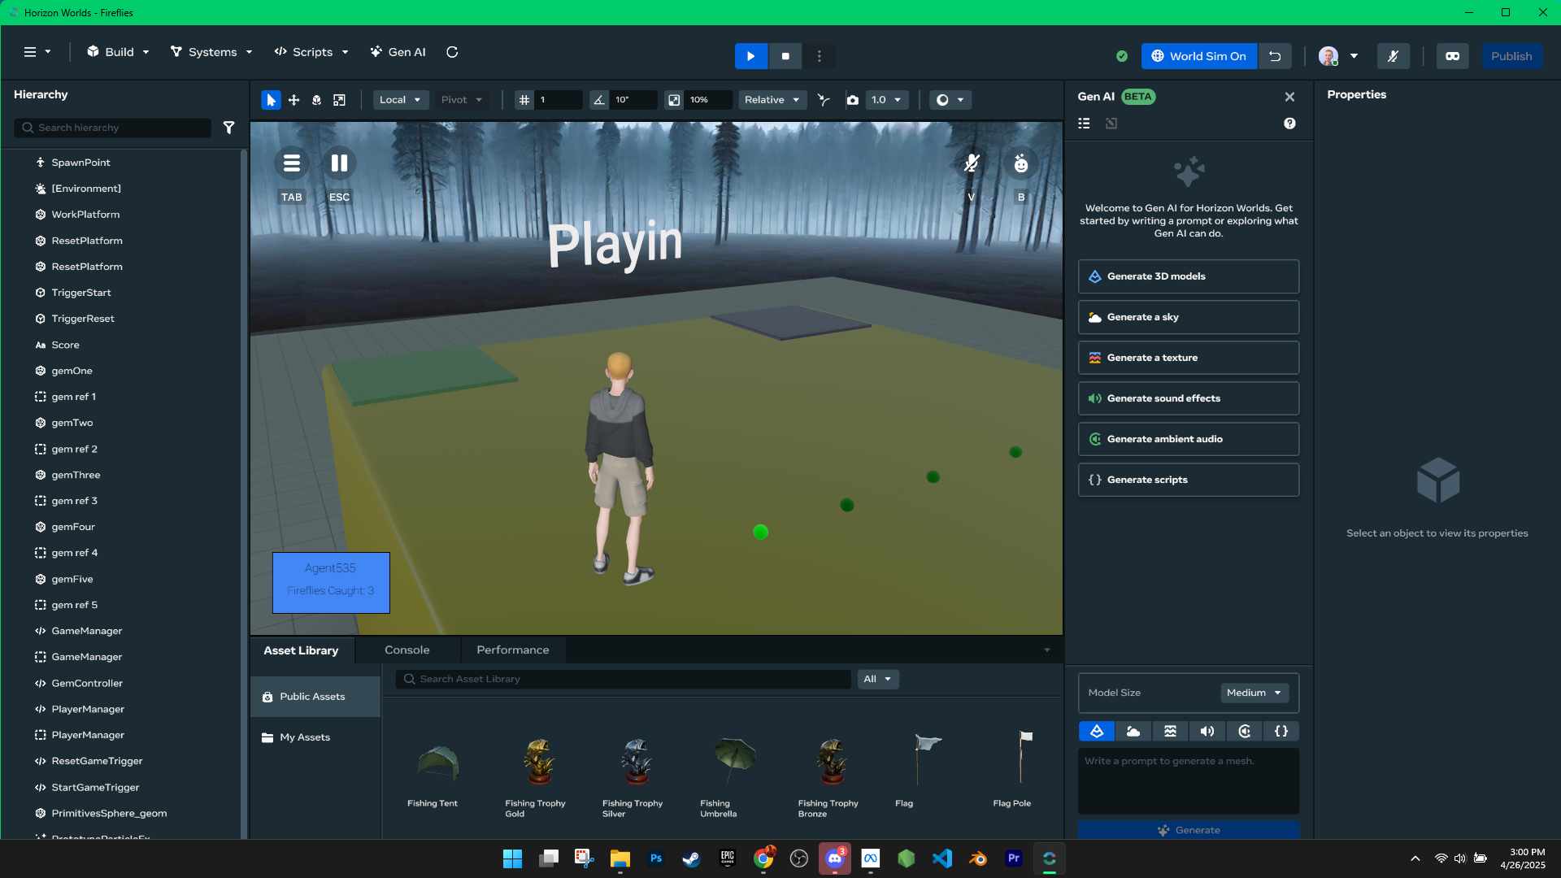The width and height of the screenshot is (1561, 878).
Task: Click the sound effects mode icon
Action: [1207, 731]
